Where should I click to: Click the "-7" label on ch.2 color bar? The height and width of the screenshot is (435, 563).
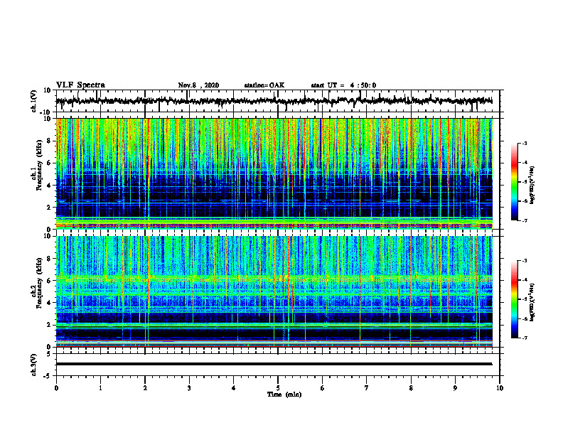coord(525,338)
